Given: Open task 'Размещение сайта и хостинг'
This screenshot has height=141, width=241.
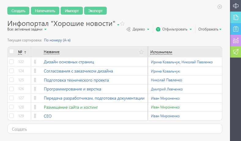Looking at the screenshot, I should tap(71, 107).
